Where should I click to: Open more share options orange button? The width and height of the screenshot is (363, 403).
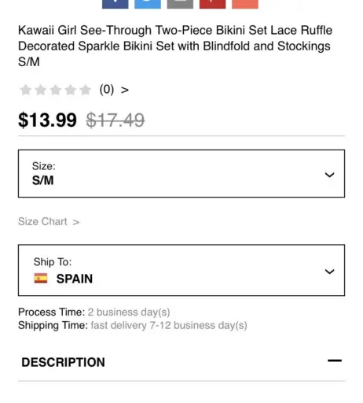click(x=245, y=4)
